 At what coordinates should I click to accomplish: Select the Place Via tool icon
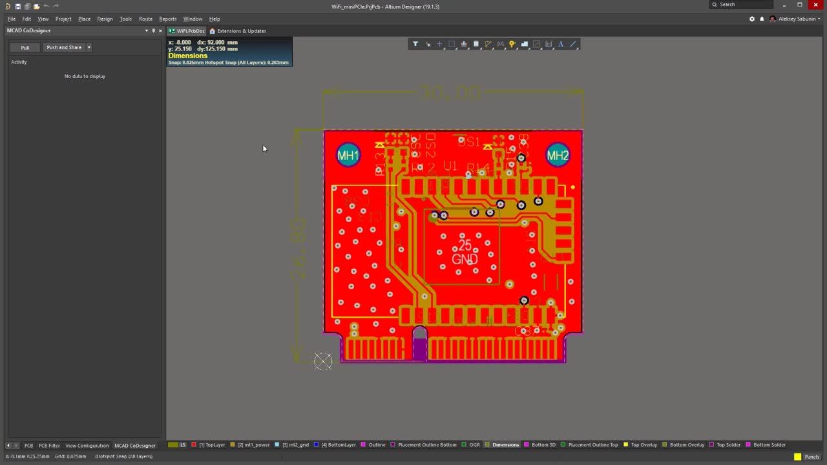point(512,45)
